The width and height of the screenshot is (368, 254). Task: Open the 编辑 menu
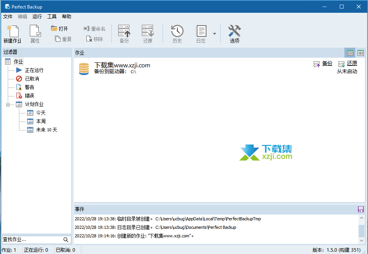pos(22,16)
